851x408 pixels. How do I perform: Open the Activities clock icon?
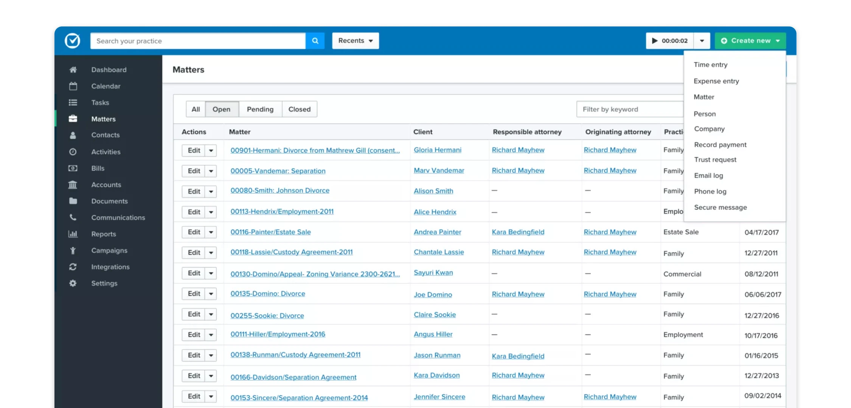click(x=73, y=152)
